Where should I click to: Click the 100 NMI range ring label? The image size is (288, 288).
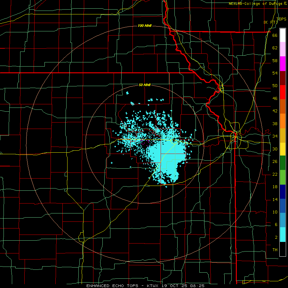point(145,26)
